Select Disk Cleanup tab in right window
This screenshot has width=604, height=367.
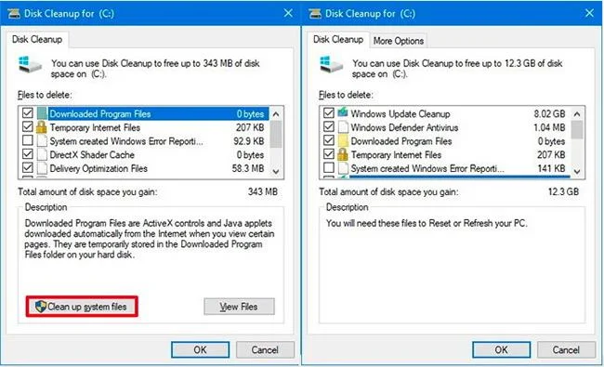click(x=338, y=40)
